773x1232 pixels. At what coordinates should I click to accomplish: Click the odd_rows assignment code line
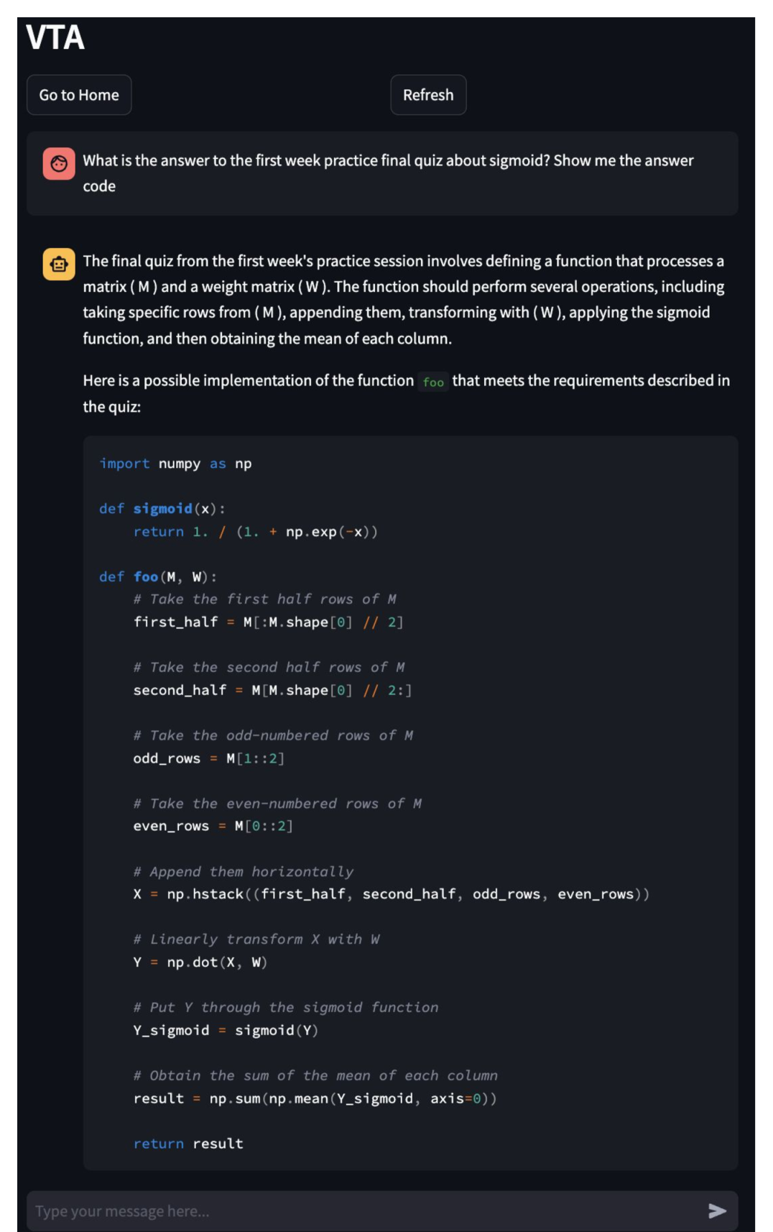(x=208, y=758)
